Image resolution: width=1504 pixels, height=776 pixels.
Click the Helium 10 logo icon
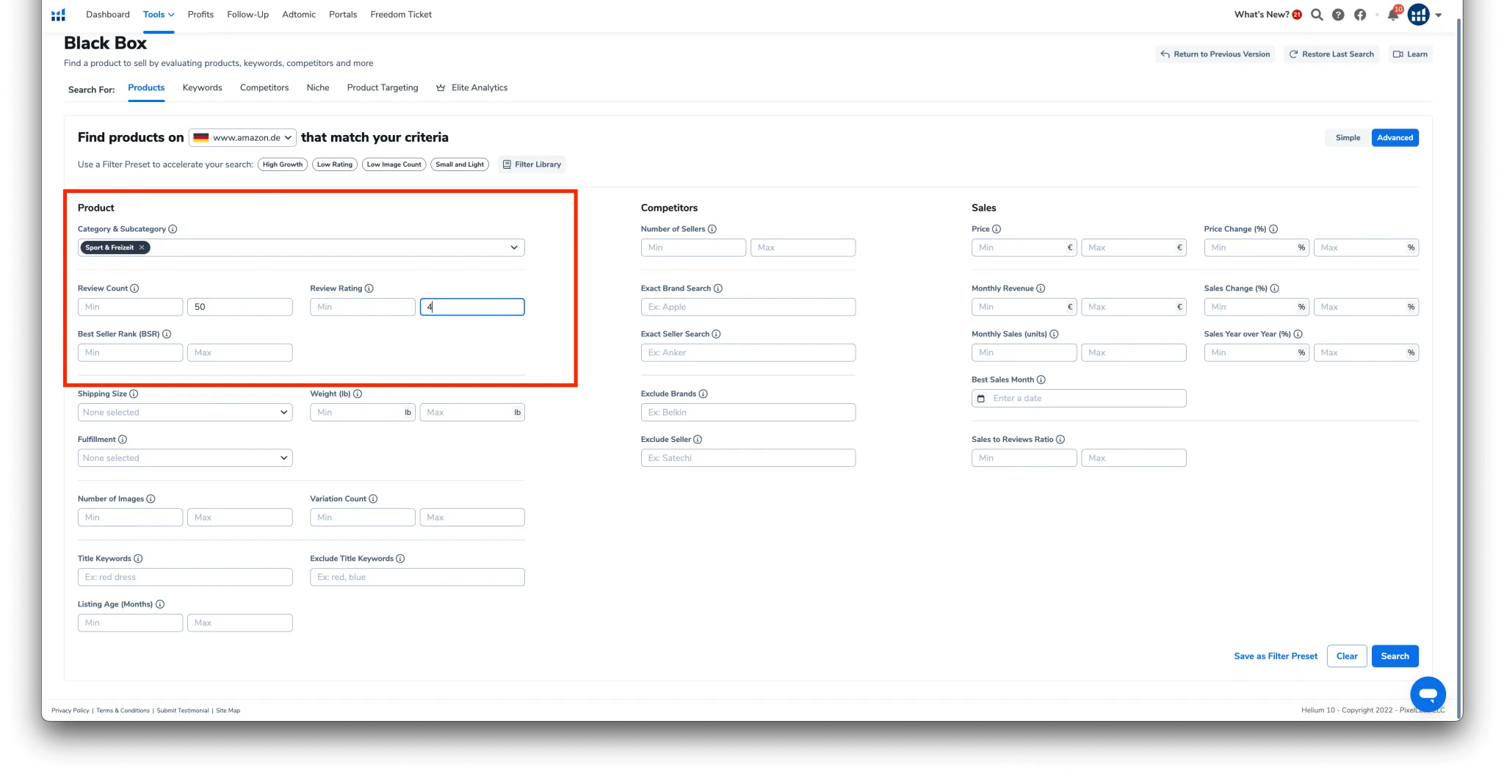pyautogui.click(x=58, y=15)
